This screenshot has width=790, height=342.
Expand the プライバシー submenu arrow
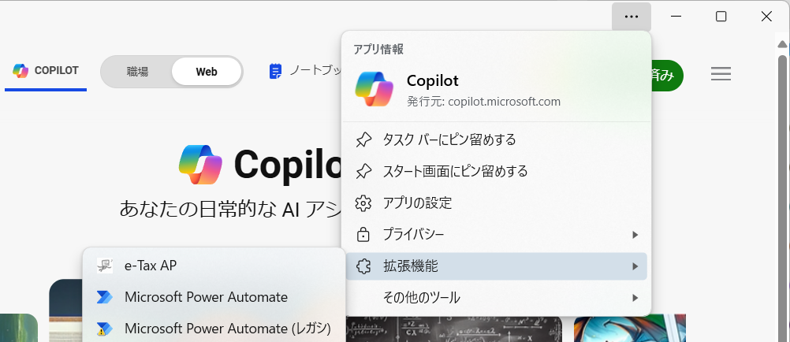[x=635, y=235]
